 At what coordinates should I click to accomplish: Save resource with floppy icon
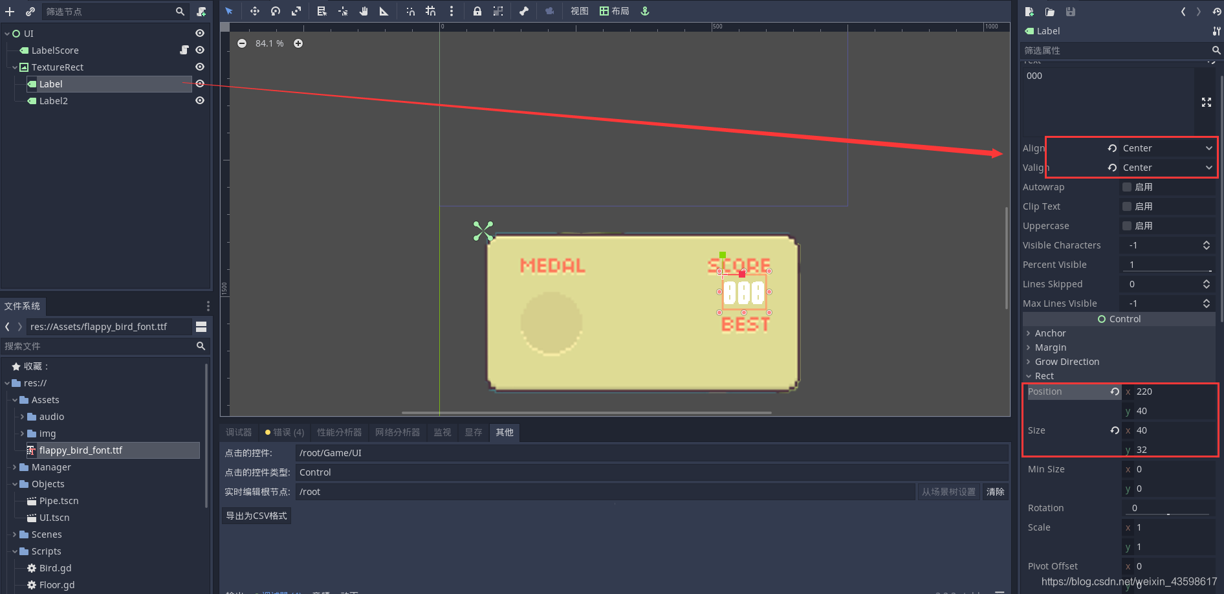(x=1071, y=12)
